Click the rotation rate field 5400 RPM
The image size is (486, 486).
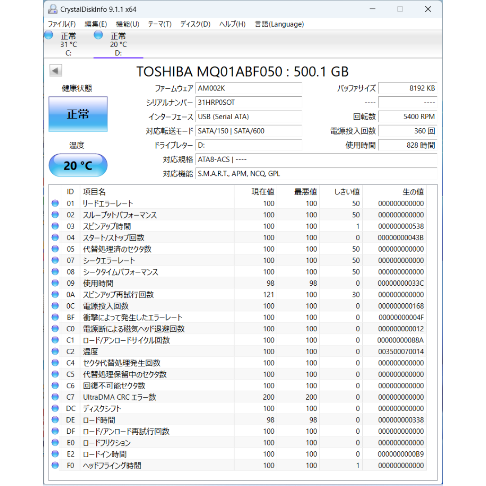pos(408,117)
